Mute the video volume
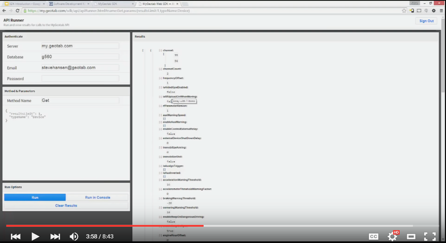 click(x=74, y=236)
